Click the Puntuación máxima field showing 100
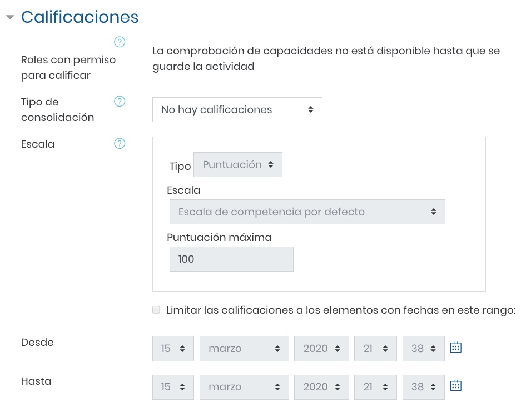The height and width of the screenshot is (407, 526). pyautogui.click(x=231, y=259)
